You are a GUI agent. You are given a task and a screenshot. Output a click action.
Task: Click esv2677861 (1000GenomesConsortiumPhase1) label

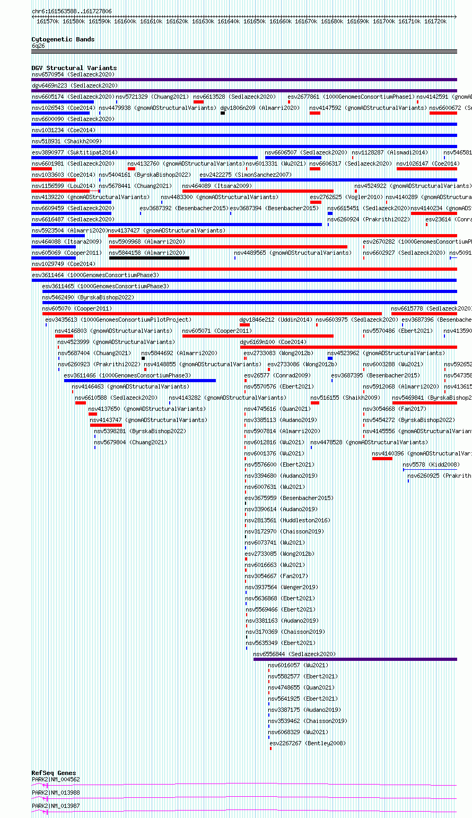[351, 97]
